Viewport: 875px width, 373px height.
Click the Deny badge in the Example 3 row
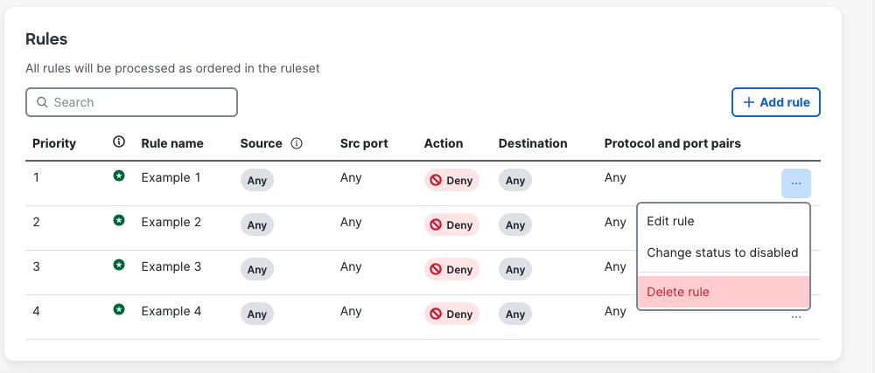(451, 270)
